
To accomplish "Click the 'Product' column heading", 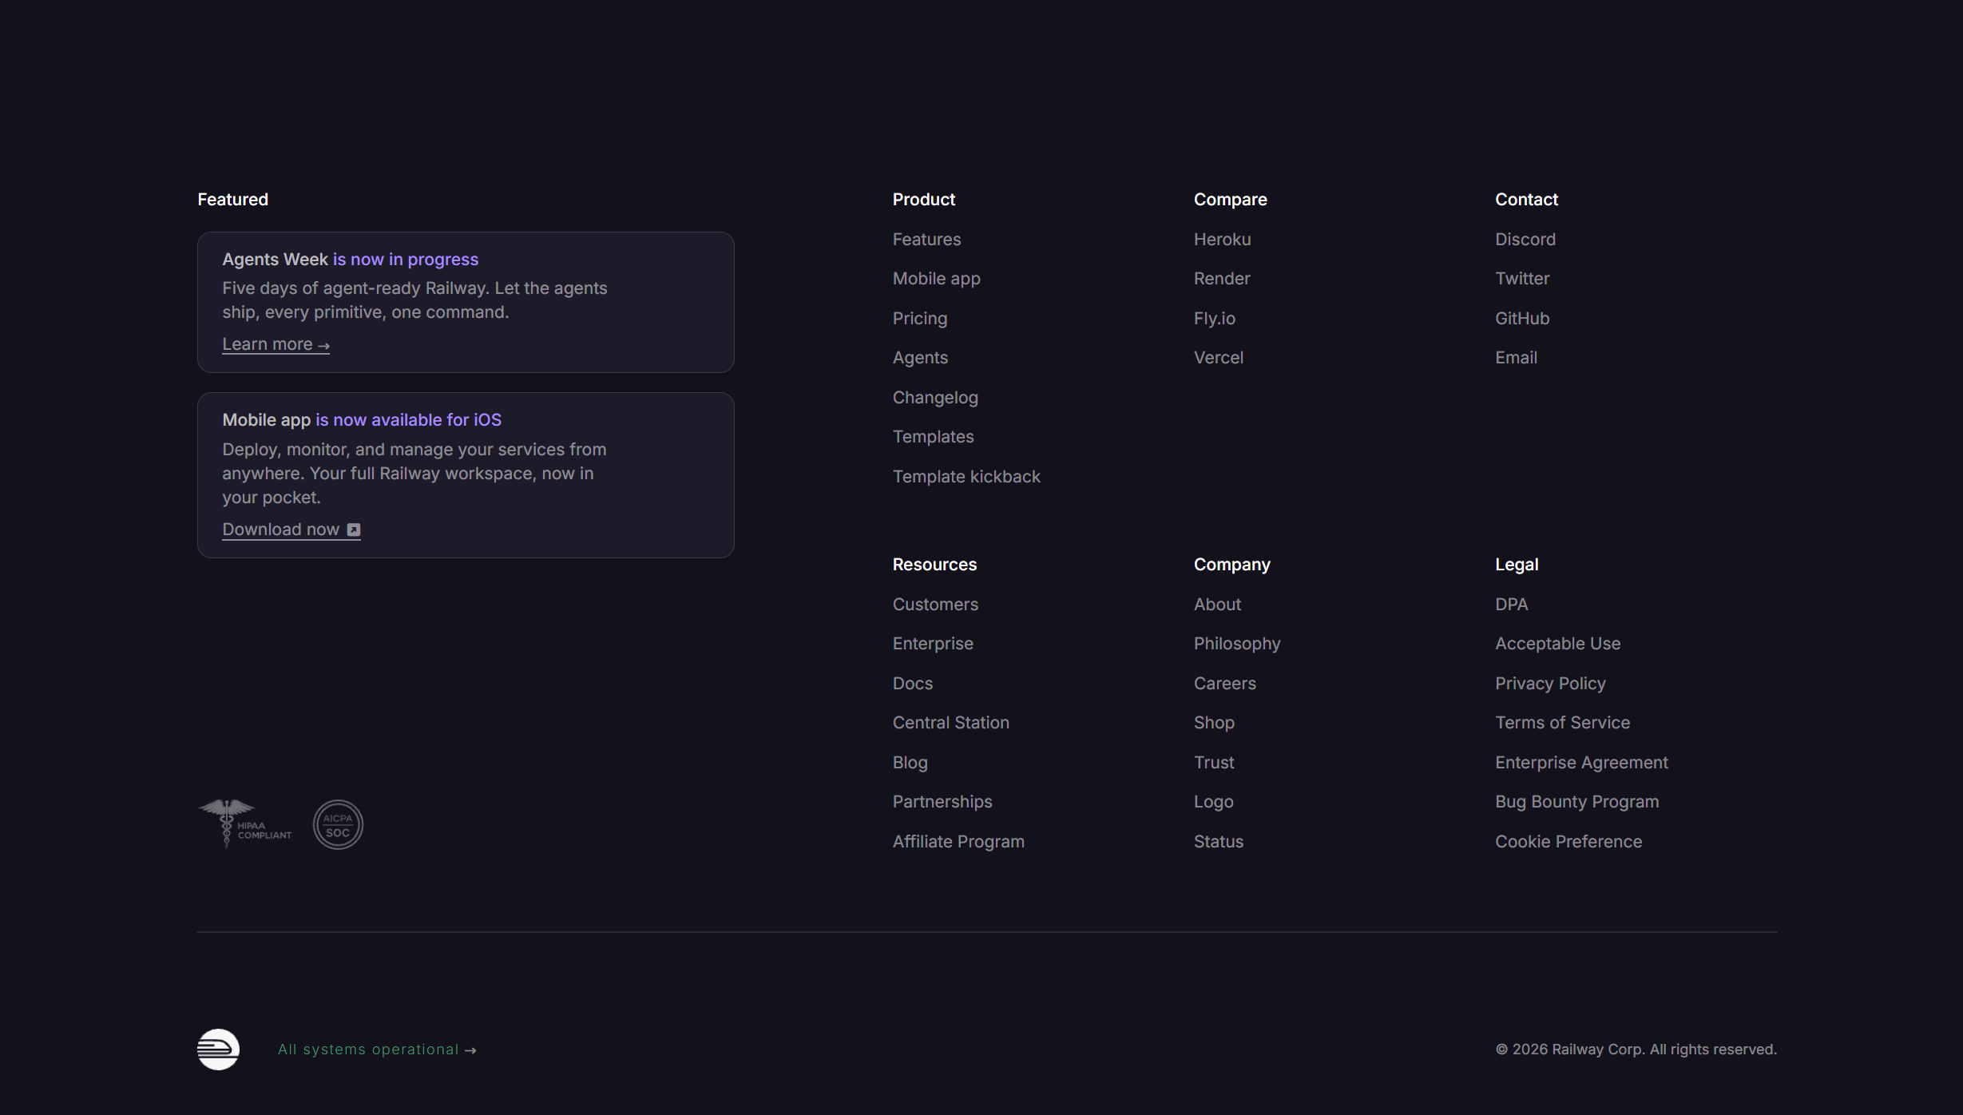I will click(924, 200).
